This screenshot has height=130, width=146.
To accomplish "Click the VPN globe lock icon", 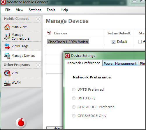I will pos(7,73).
